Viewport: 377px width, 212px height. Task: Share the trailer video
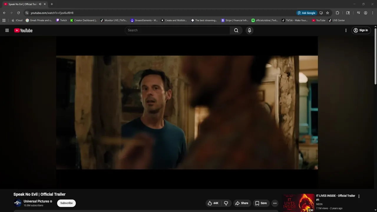pos(242,203)
